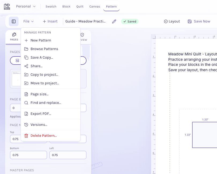
Task: Click the page layout icon in Pages pill
Action: coord(17,60)
